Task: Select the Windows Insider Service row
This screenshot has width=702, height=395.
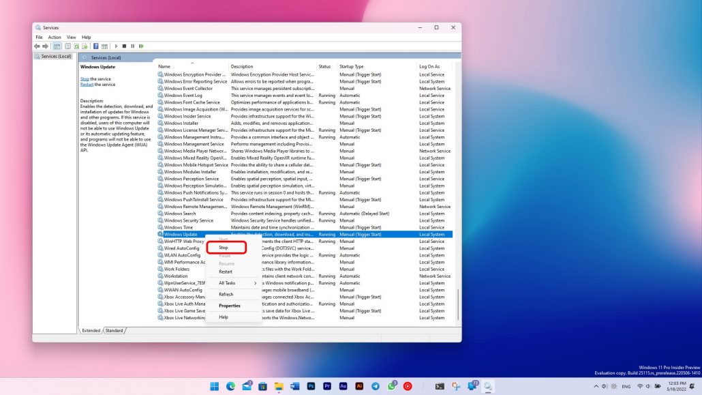Action: tap(305, 116)
